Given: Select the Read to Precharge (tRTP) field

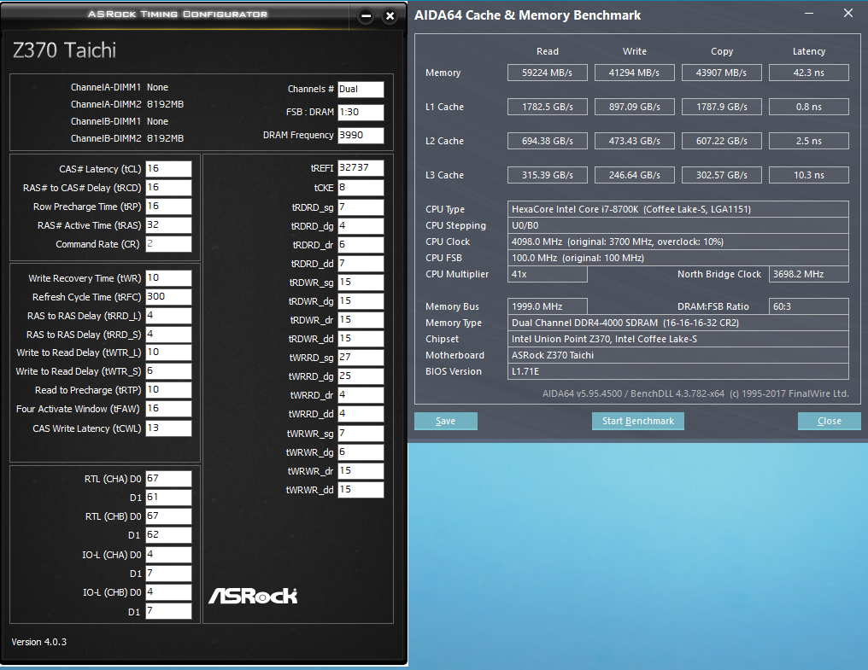Looking at the screenshot, I should [x=168, y=390].
